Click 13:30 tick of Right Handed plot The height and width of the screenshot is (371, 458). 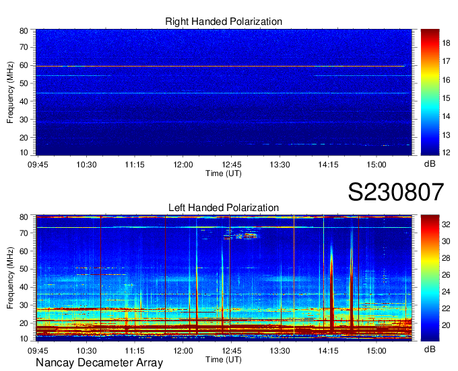tap(280, 165)
